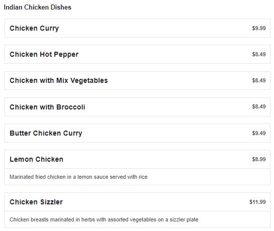Click the $9.99 price for Chicken Curry
This screenshot has width=274, height=231.
pyautogui.click(x=259, y=28)
